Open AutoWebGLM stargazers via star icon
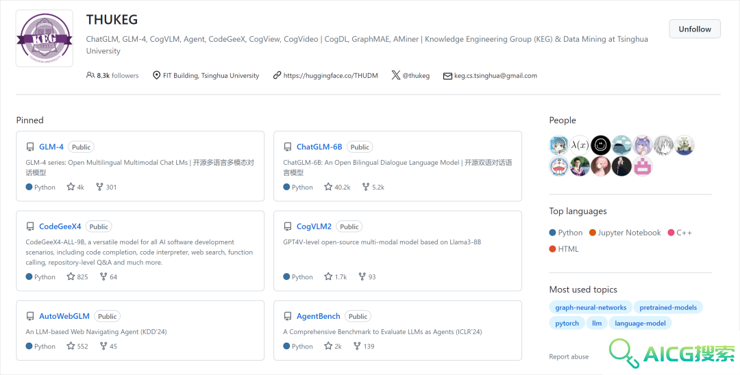This screenshot has height=375, width=740. click(71, 346)
